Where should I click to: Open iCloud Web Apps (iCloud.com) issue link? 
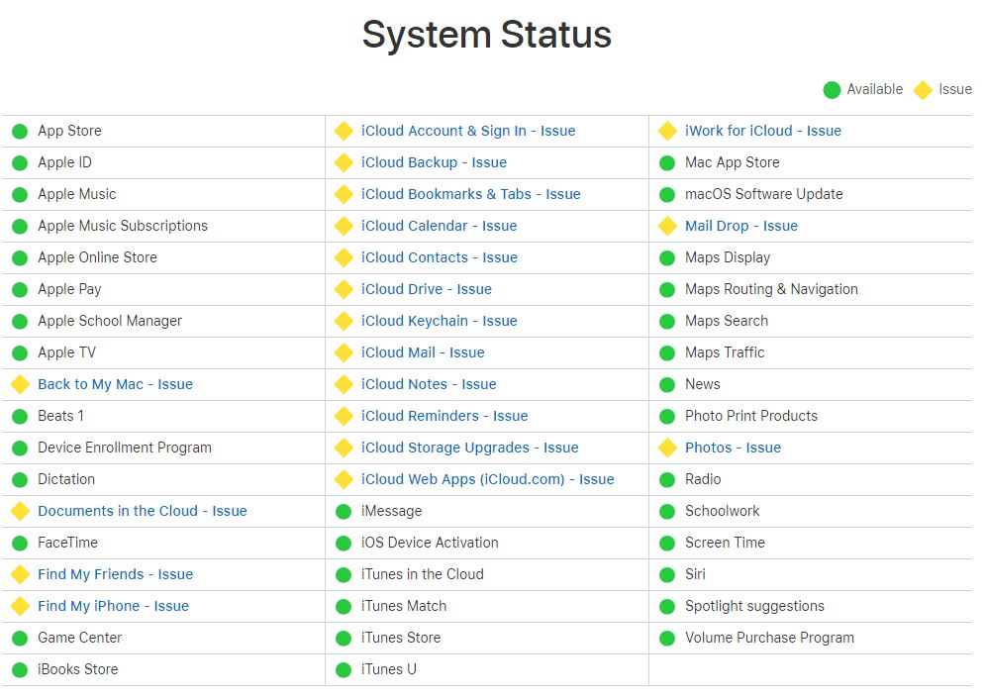[487, 479]
